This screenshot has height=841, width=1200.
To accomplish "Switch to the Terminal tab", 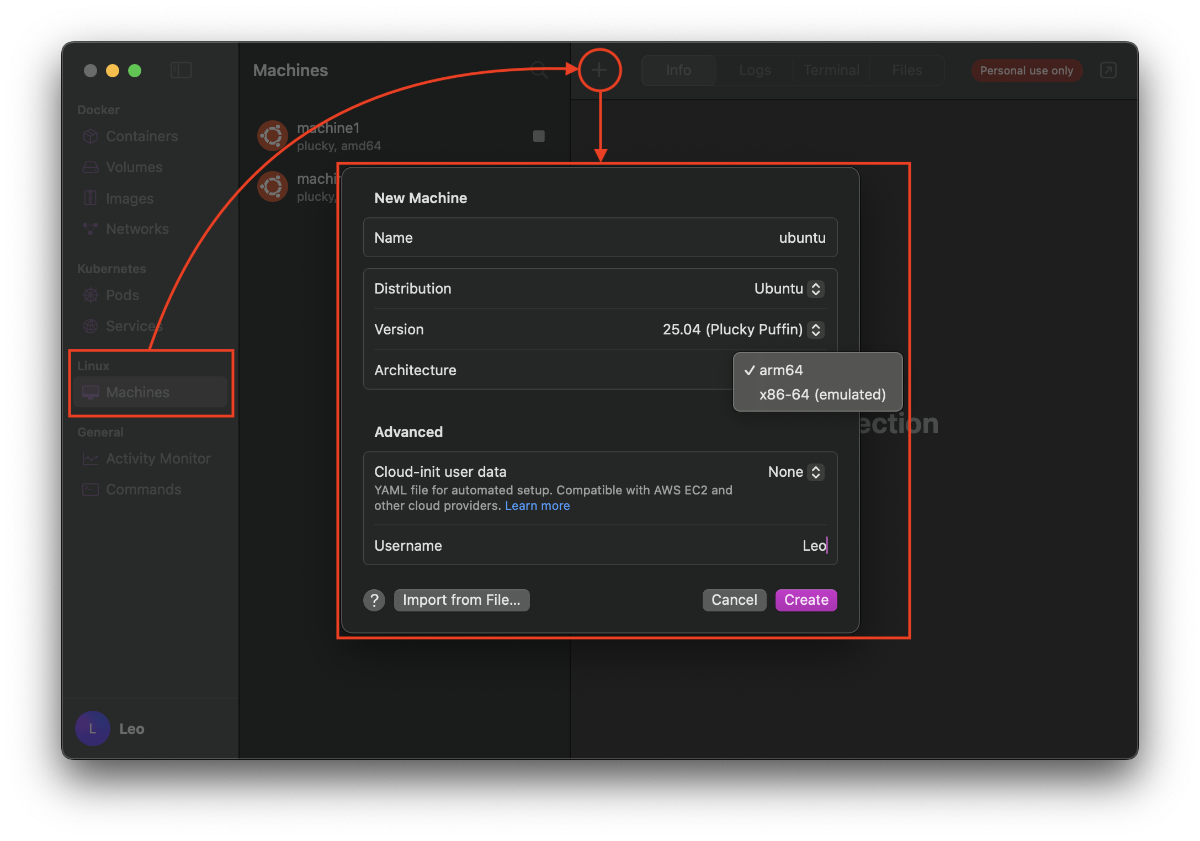I will tap(831, 70).
